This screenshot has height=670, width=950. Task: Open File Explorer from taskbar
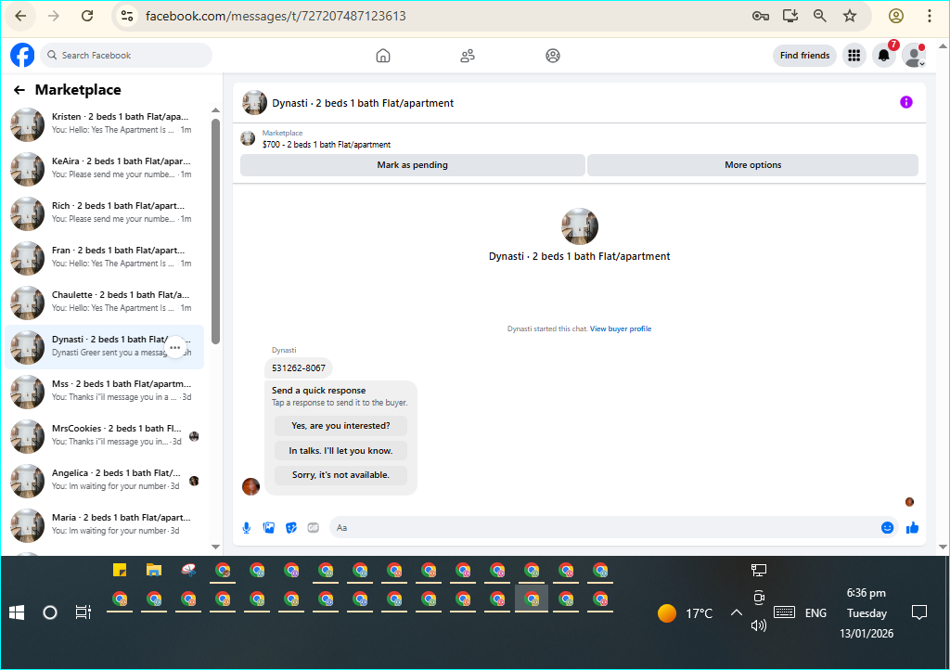coord(154,570)
